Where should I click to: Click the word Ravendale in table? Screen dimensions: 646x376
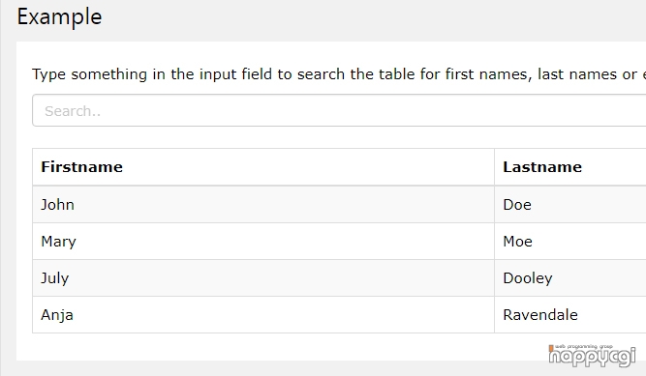tap(540, 315)
